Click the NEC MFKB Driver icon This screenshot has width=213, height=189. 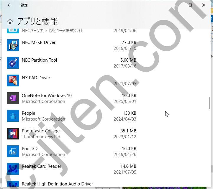[13, 45]
